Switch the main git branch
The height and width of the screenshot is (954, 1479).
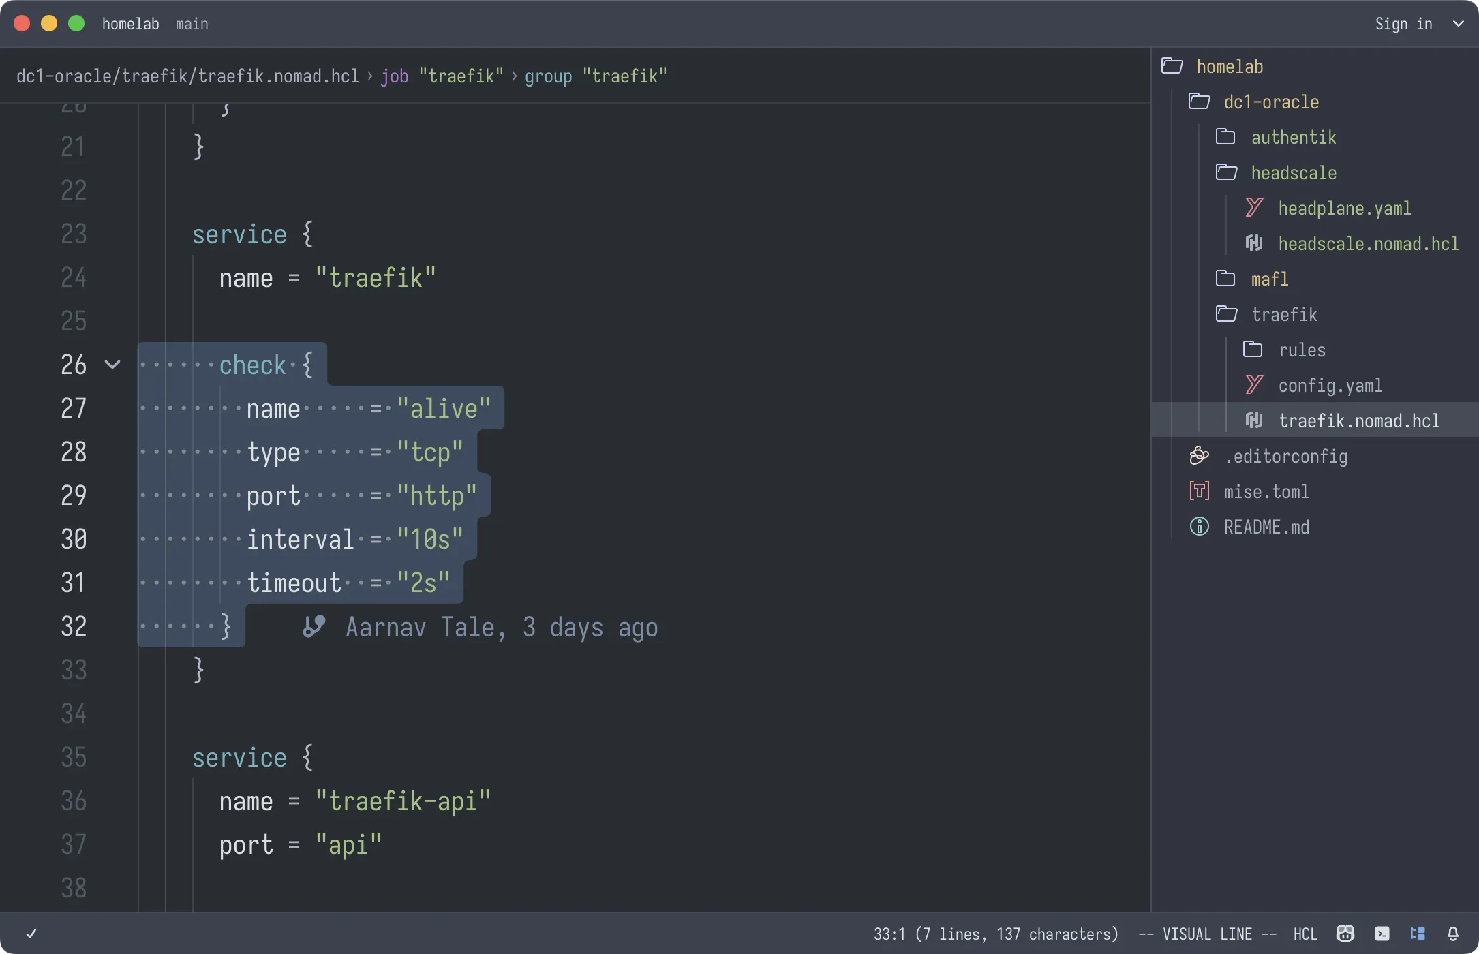click(192, 24)
